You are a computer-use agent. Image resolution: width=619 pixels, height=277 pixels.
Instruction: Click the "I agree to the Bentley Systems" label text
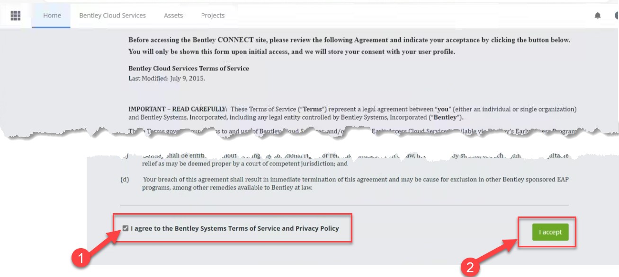[235, 228]
